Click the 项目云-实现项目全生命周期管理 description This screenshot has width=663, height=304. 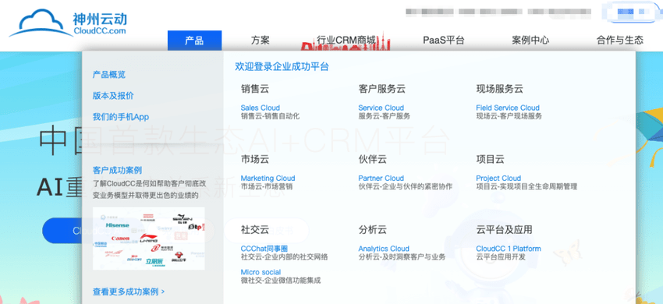pyautogui.click(x=526, y=186)
